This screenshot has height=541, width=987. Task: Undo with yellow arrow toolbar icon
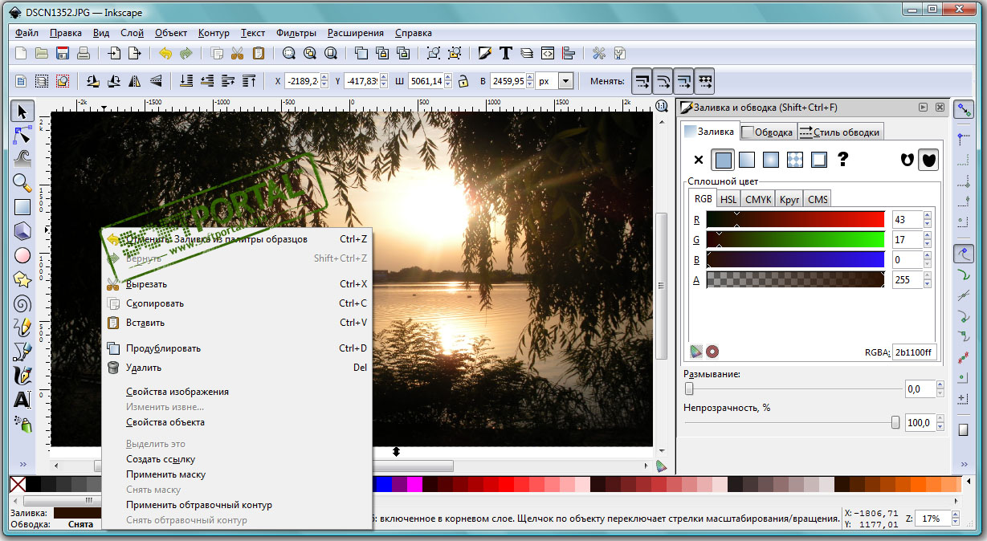pyautogui.click(x=165, y=54)
